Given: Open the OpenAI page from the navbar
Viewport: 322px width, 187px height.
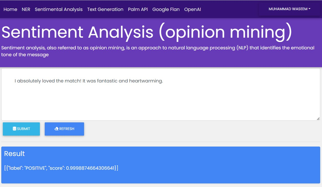Looking at the screenshot, I should pos(193,9).
